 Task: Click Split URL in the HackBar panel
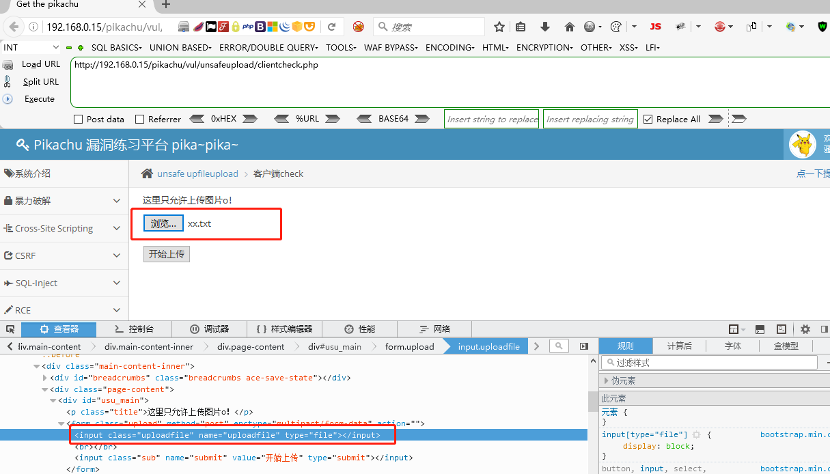(x=40, y=82)
